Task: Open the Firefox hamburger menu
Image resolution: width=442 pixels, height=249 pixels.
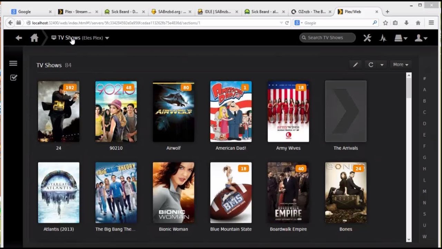Action: point(431,23)
